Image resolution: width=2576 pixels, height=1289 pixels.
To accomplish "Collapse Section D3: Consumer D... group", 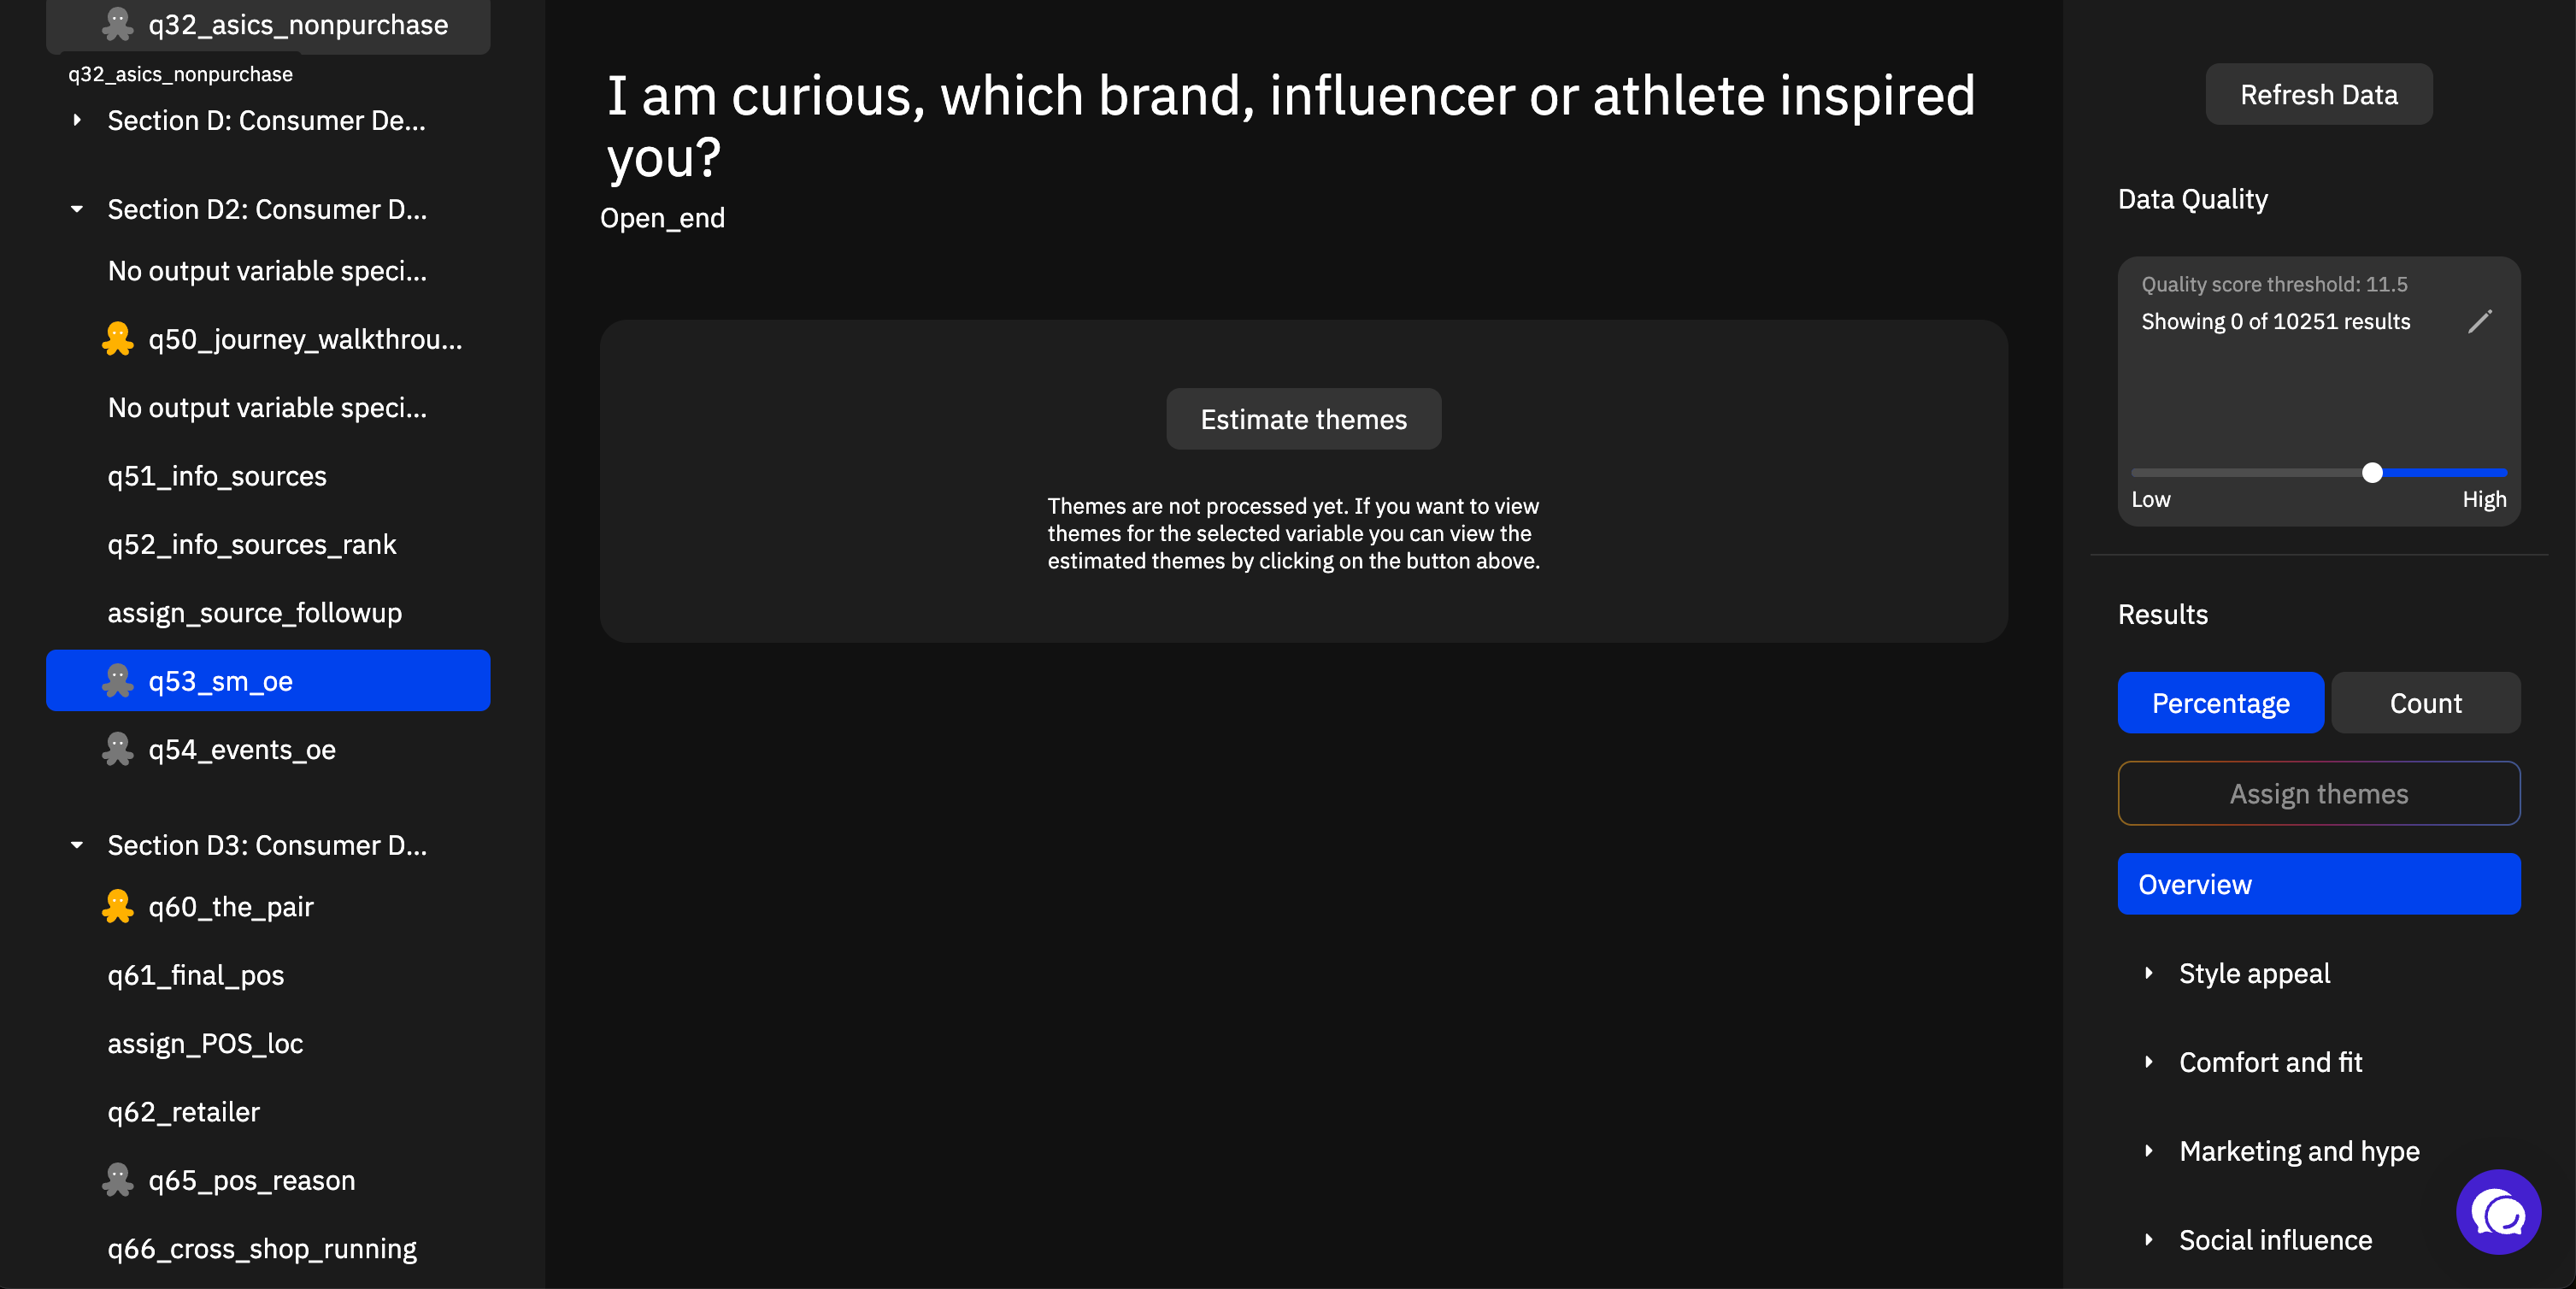I will tap(77, 845).
